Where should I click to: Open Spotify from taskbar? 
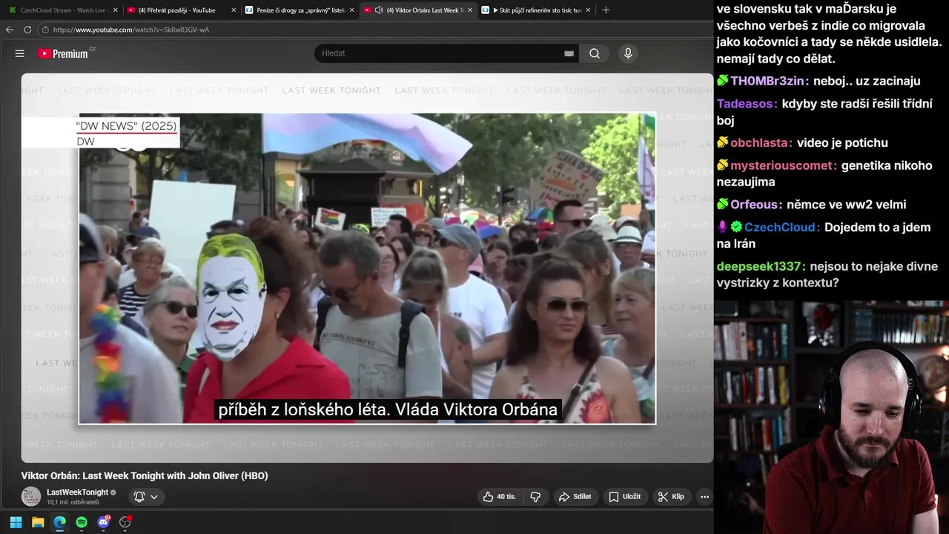point(82,522)
